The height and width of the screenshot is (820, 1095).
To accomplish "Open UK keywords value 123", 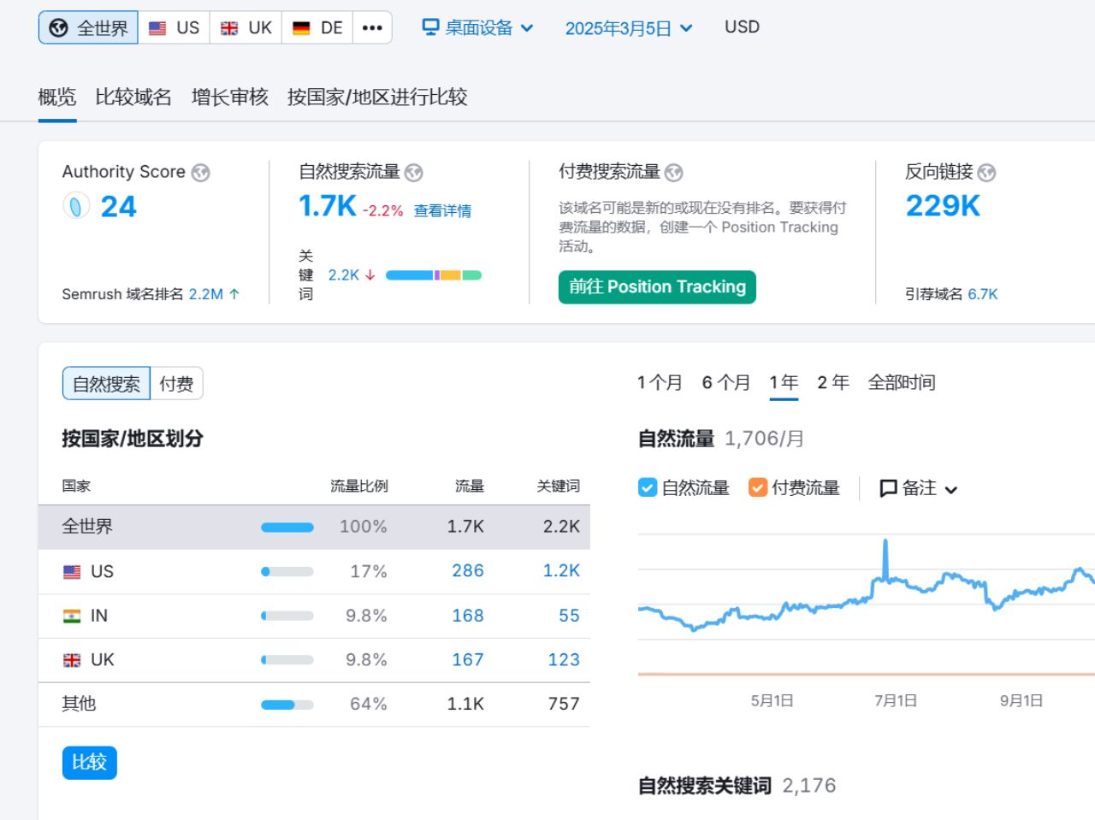I will click(x=564, y=660).
